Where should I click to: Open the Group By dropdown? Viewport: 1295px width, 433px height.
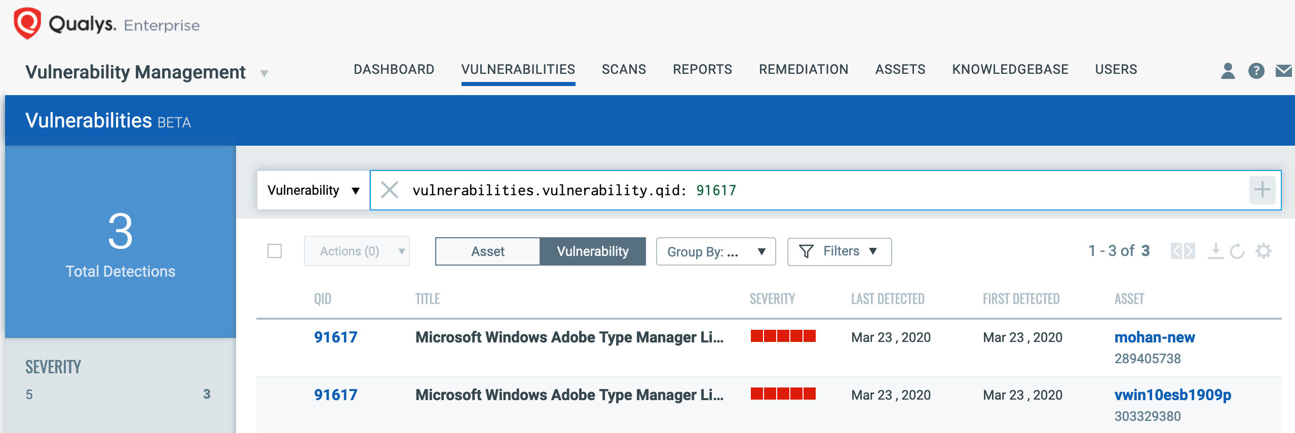[716, 251]
